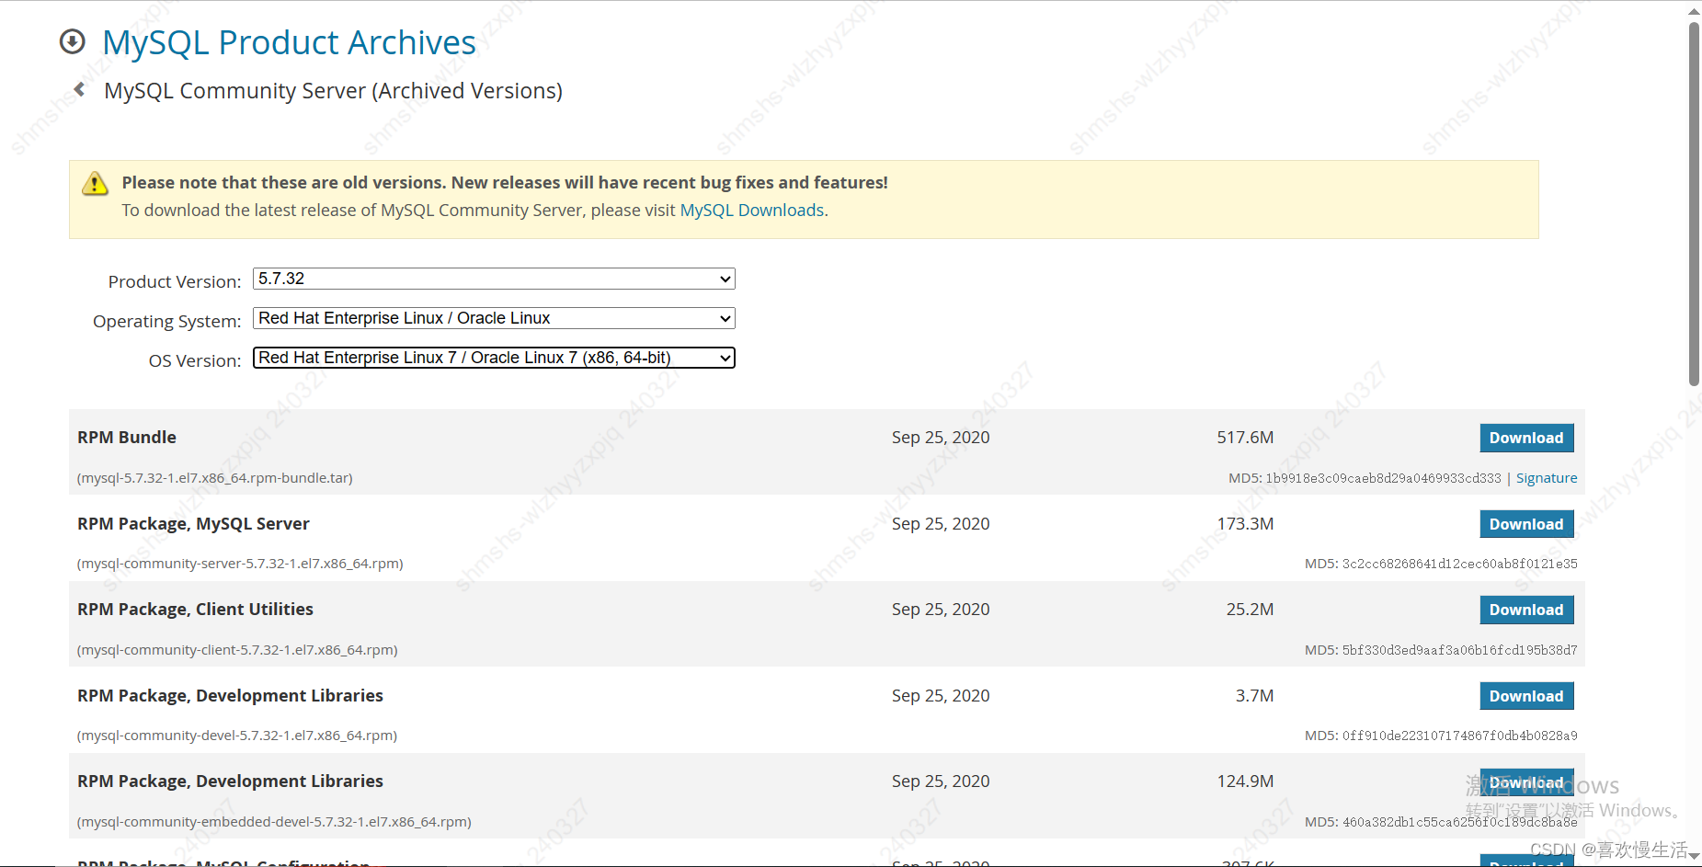1702x867 pixels.
Task: Click the MySQL Community Server (Archived Versions) heading
Action: (333, 91)
